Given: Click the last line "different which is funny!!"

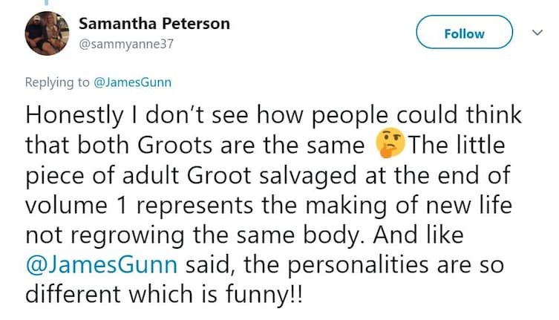Looking at the screenshot, I should point(164,294).
